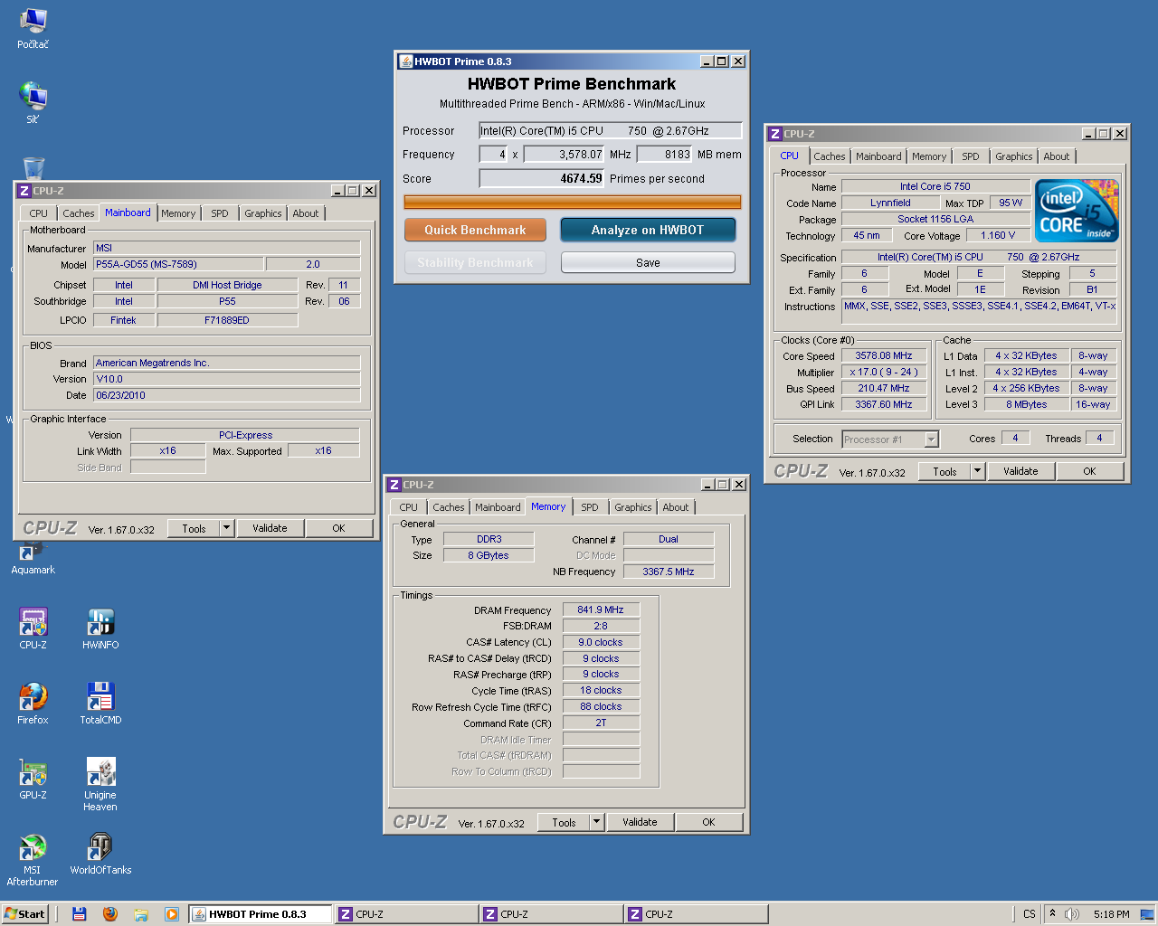
Task: Click the folder icon in quick launch
Action: coord(141,914)
